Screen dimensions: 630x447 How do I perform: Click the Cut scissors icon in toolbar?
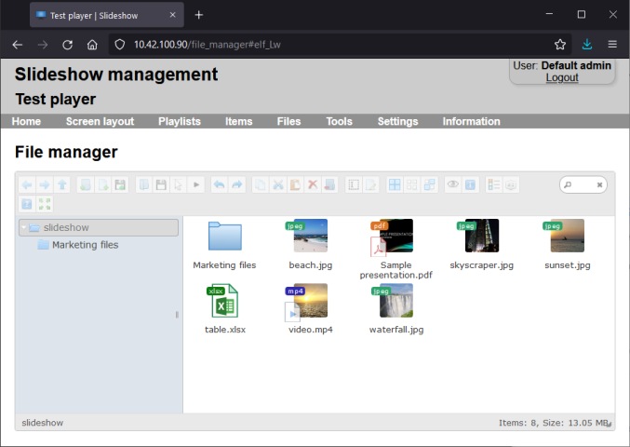[x=277, y=185]
